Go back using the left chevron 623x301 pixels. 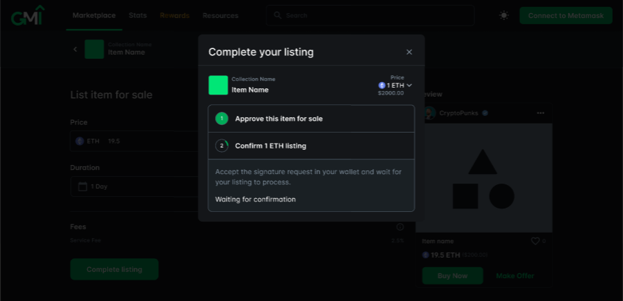(x=75, y=49)
